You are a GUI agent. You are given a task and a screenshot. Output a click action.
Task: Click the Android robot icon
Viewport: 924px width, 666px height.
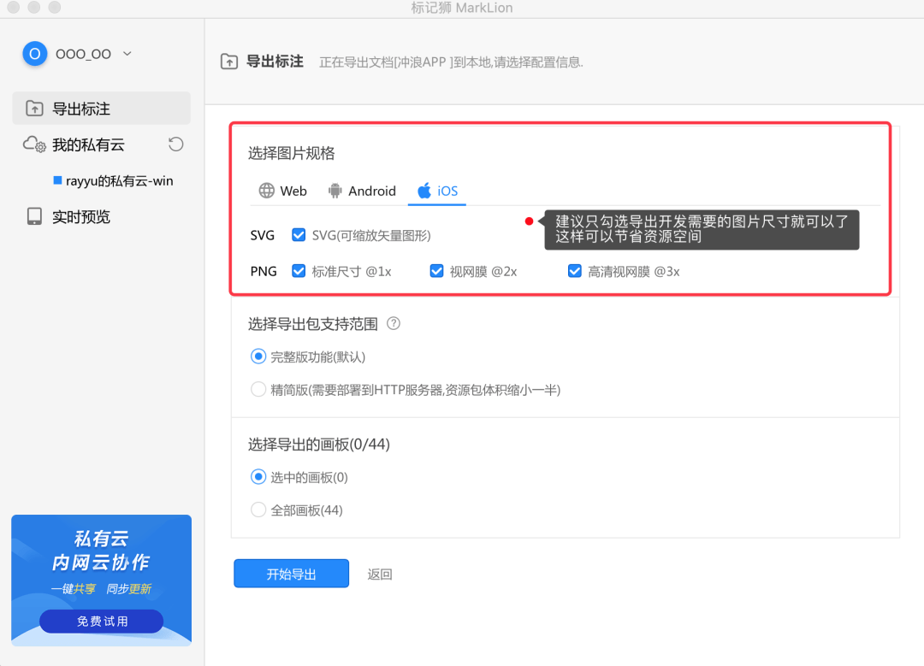[335, 191]
